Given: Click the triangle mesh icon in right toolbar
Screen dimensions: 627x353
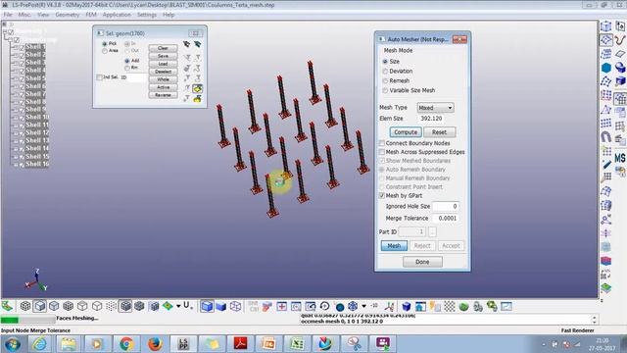Looking at the screenshot, I should 606,110.
